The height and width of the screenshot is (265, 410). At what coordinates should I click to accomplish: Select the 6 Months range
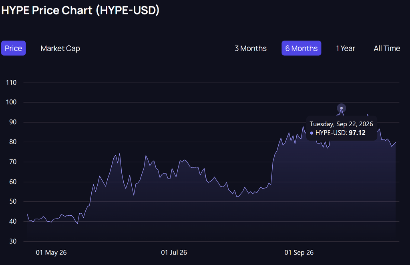click(x=301, y=48)
